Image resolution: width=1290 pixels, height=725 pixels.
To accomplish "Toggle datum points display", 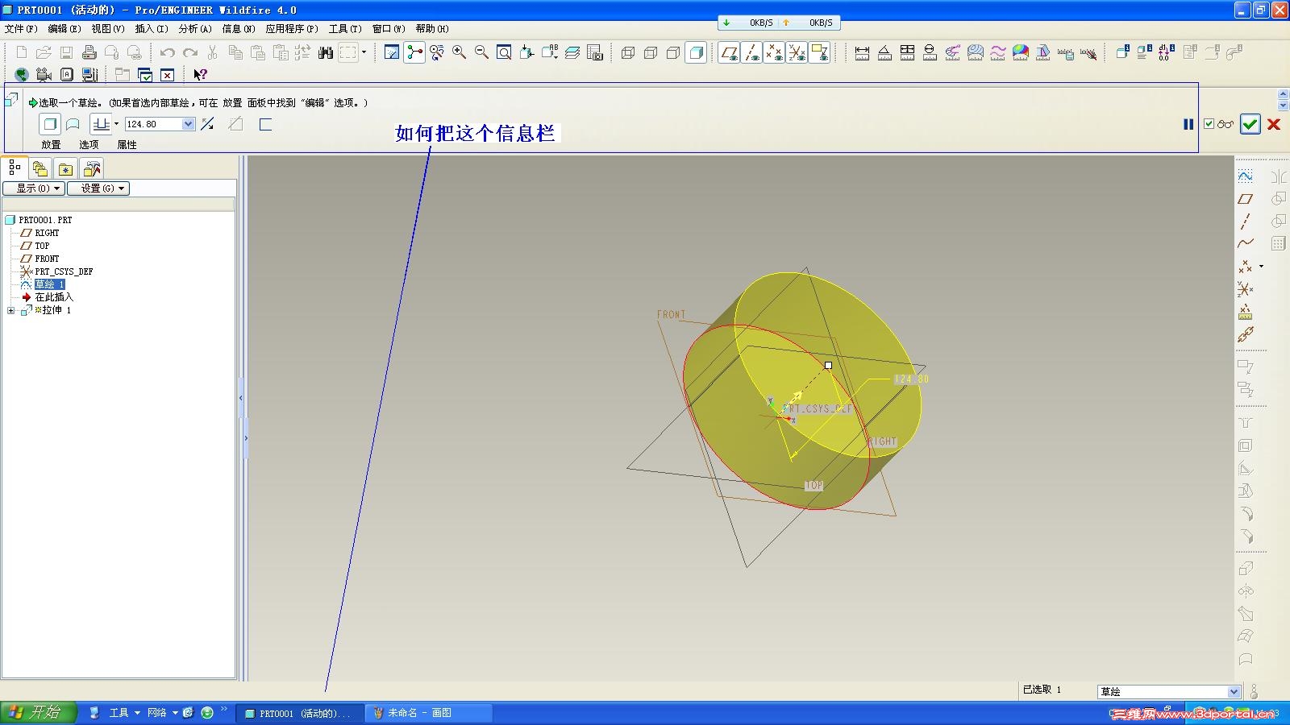I will pos(774,52).
